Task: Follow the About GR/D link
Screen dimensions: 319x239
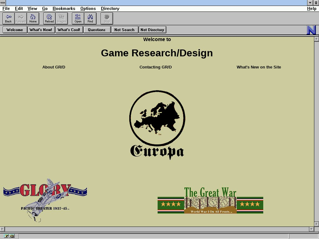Action: (54, 67)
